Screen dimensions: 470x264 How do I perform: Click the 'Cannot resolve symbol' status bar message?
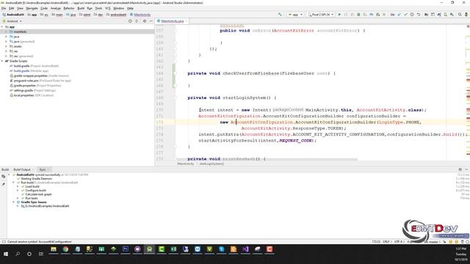tap(39, 241)
